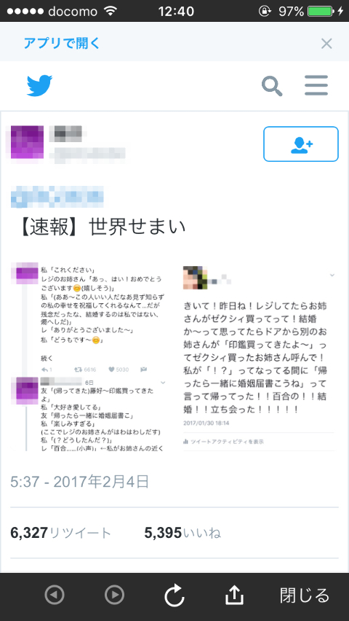Open the right screenshot image in tweet
Viewport: 349px width, 621px height.
pos(259,356)
